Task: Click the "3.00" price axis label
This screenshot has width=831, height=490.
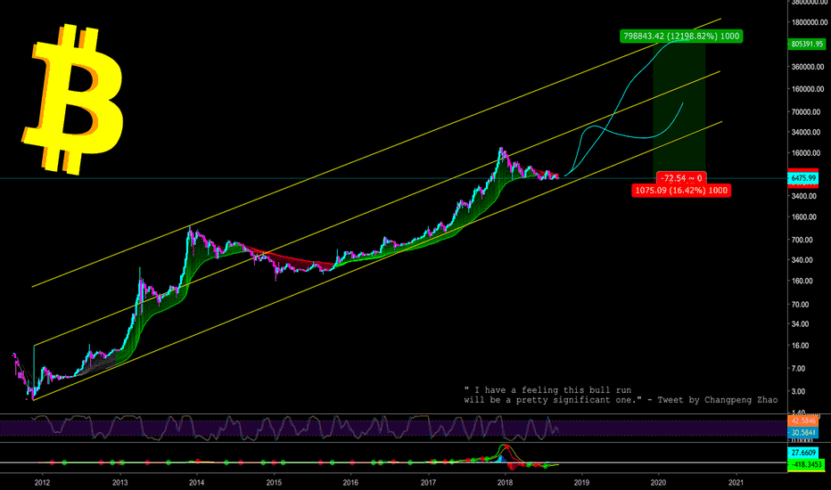Action: coord(799,391)
